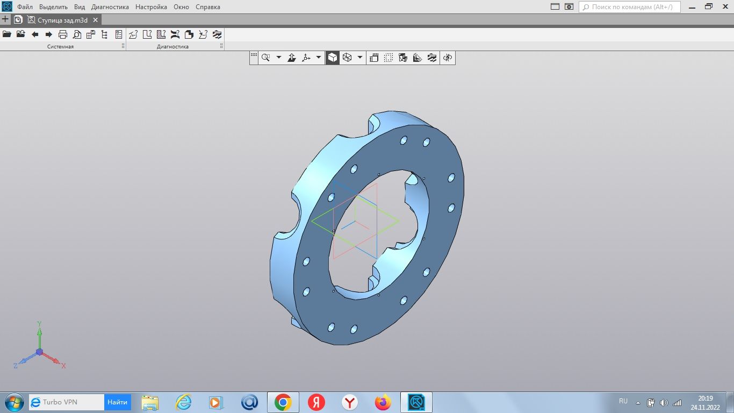
Task: Open the Диагностика menu
Action: pos(110,7)
